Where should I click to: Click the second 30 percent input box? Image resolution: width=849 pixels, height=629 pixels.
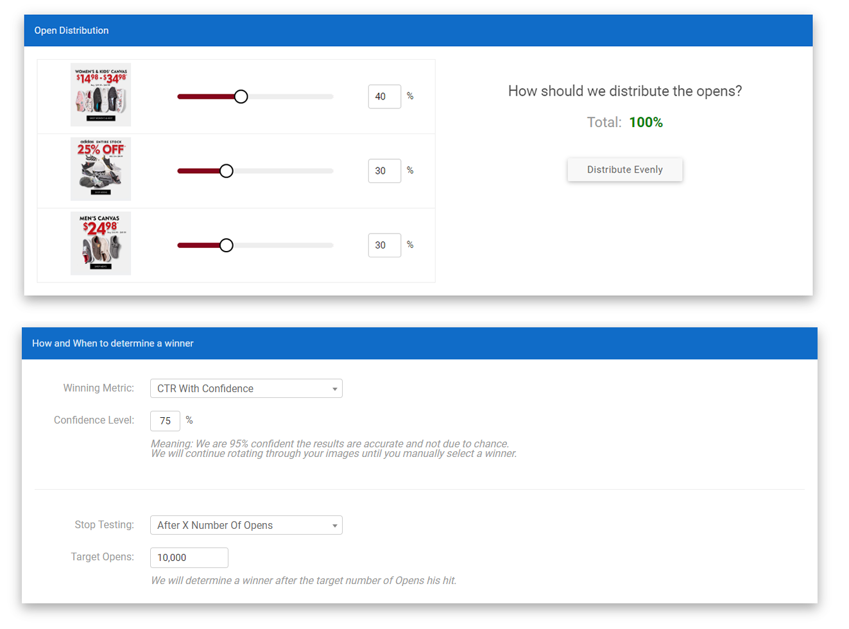[384, 171]
